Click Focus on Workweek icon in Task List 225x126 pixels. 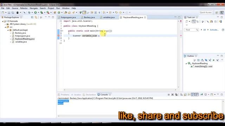tap(203, 22)
